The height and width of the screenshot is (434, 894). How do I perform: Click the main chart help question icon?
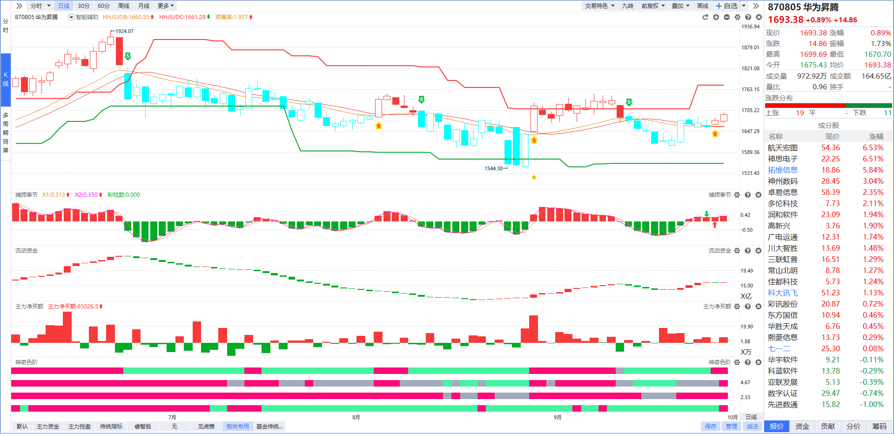[748, 17]
